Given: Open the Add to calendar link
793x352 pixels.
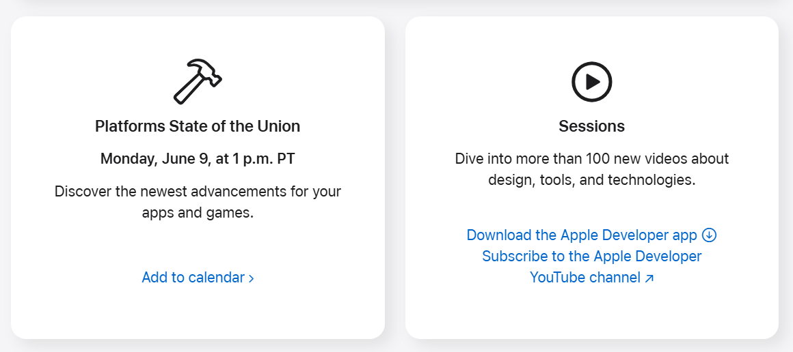Looking at the screenshot, I should point(198,277).
